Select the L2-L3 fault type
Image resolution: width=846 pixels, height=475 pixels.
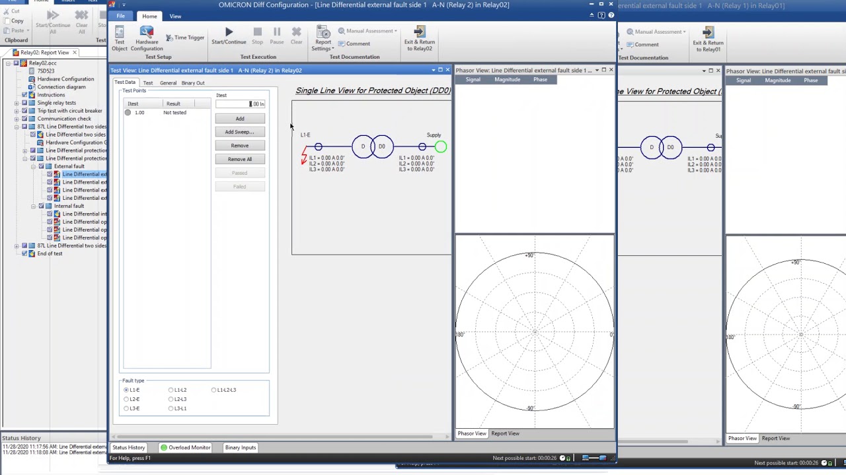tap(178, 399)
